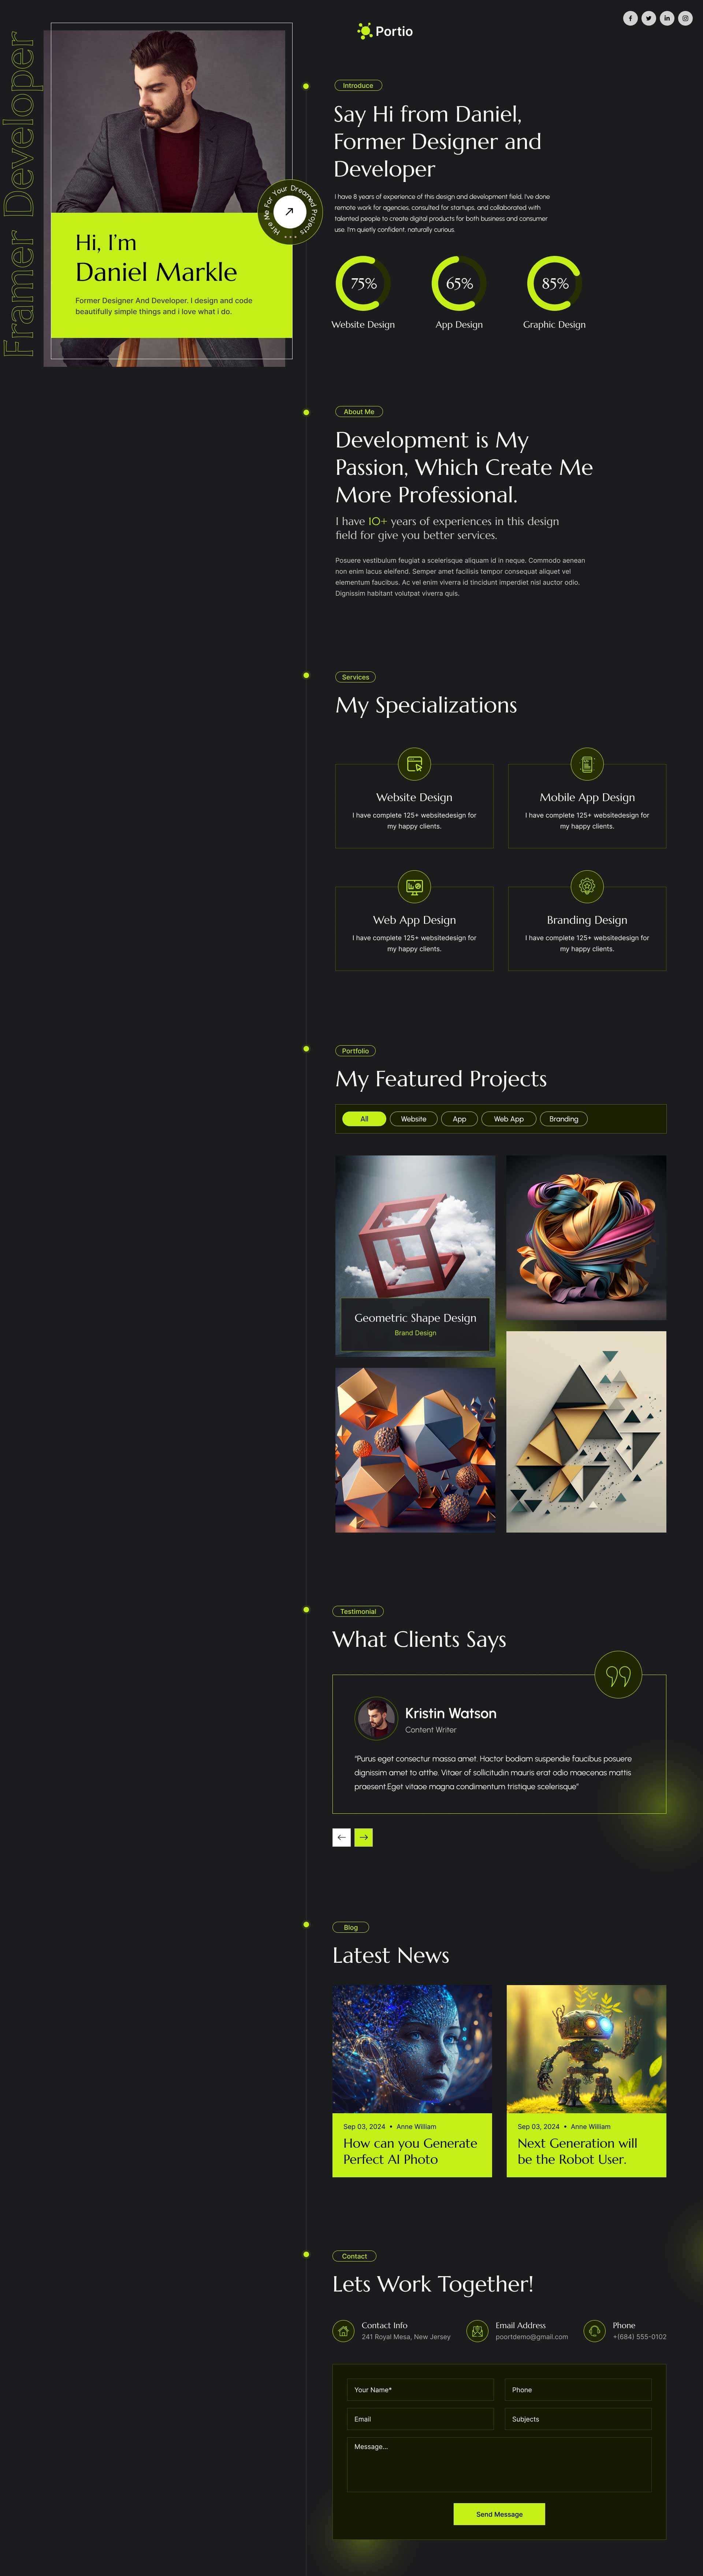
Task: Click the Hire Me arrow circle
Action: coord(289,212)
